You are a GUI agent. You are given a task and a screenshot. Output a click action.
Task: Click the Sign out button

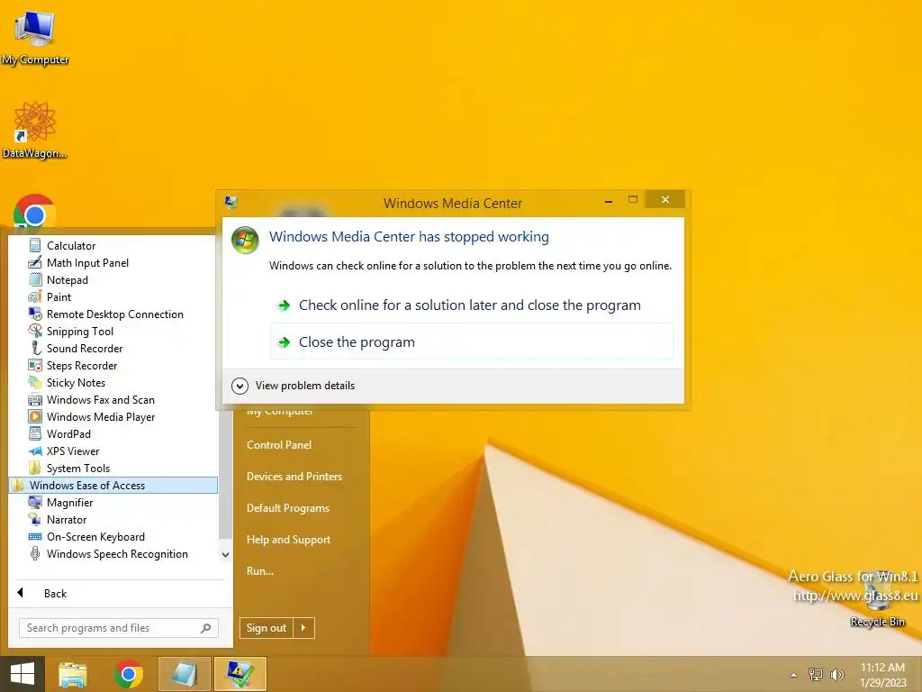pyautogui.click(x=267, y=628)
